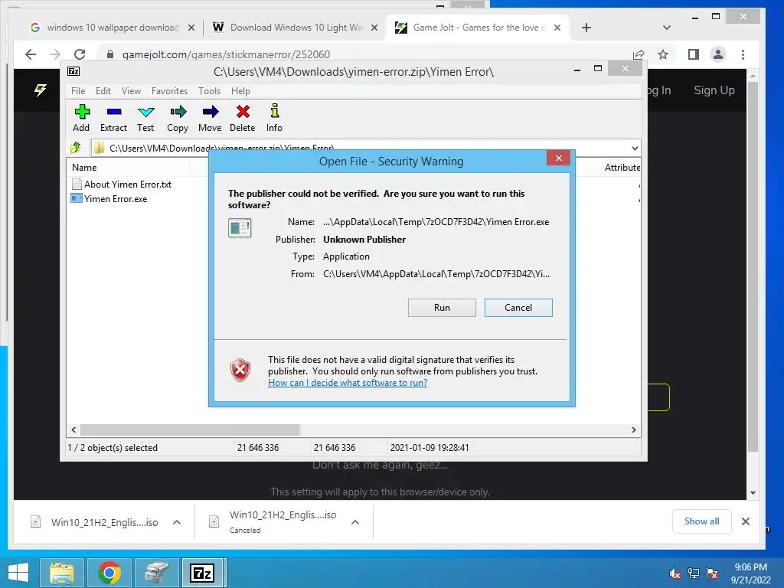Click the Extract toolbar icon
This screenshot has height=588, width=784.
(113, 118)
